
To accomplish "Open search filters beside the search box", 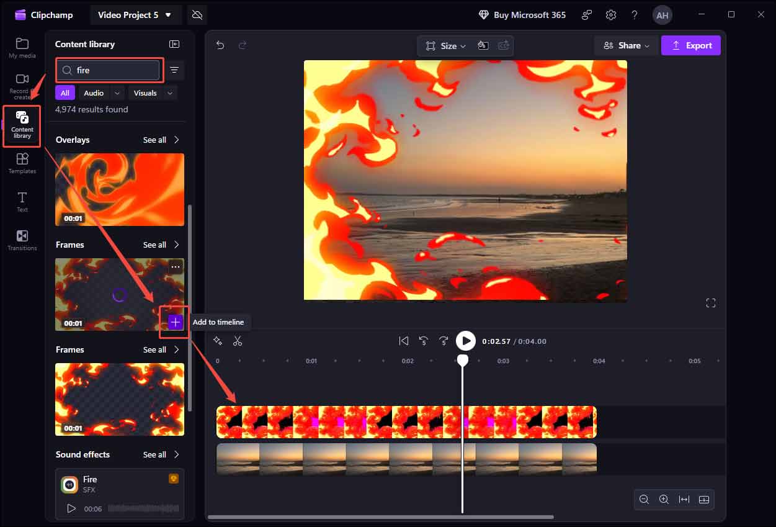I will pos(174,70).
